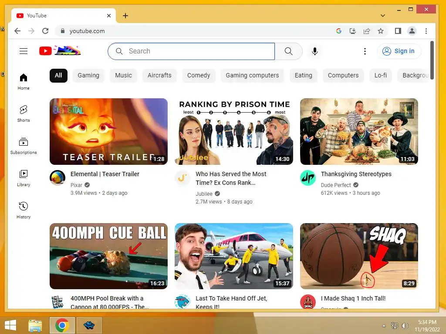Show hidden tray icons arrow
446x334 pixels.
click(x=384, y=326)
